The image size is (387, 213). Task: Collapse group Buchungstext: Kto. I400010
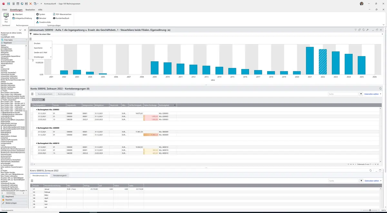[36, 143]
